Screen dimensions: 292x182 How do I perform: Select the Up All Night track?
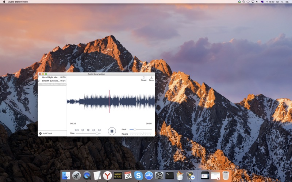pyautogui.click(x=52, y=77)
